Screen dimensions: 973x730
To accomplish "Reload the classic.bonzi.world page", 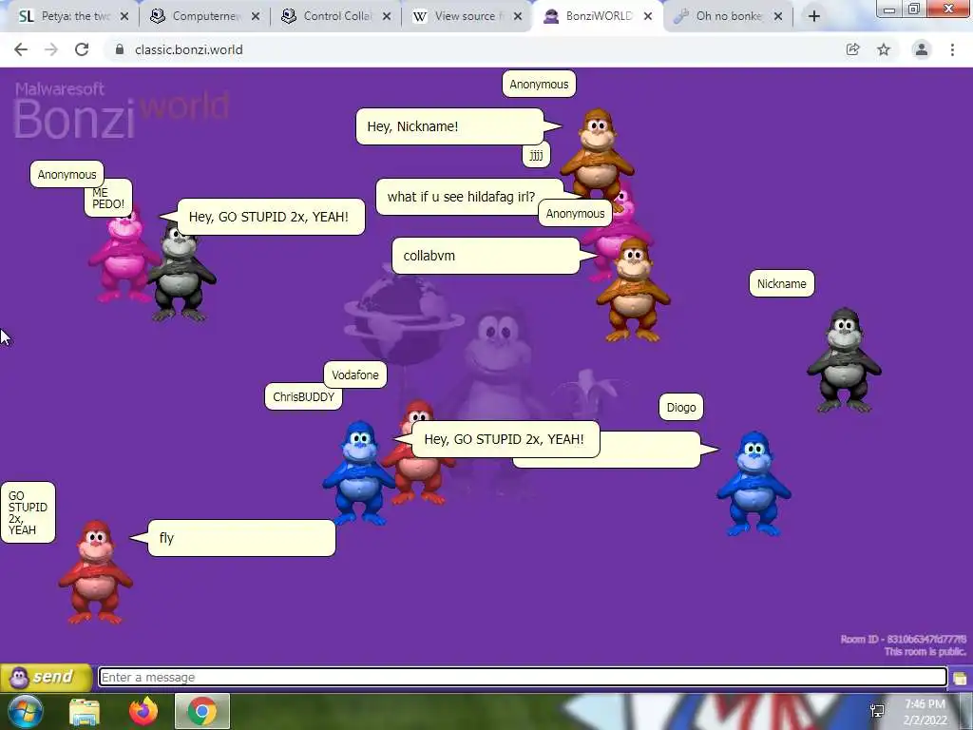I will click(x=82, y=49).
